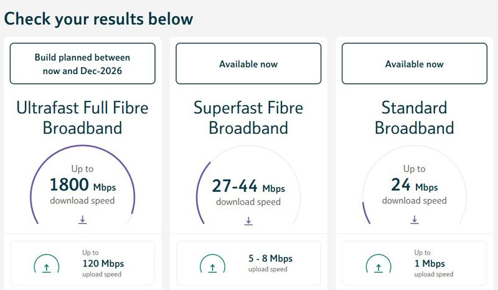Click the Superfast Fibre 'Available now' box
Viewport: 498px width, 290px height.
tap(248, 63)
